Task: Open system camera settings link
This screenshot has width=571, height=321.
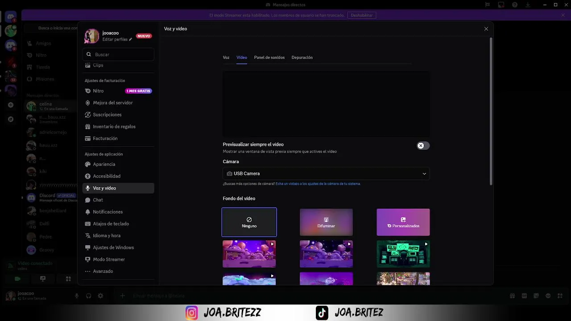Action: tap(318, 184)
